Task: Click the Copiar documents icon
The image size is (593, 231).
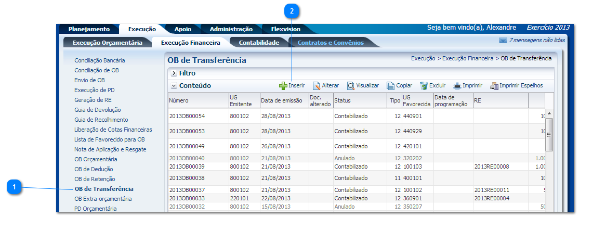Action: tap(390, 86)
